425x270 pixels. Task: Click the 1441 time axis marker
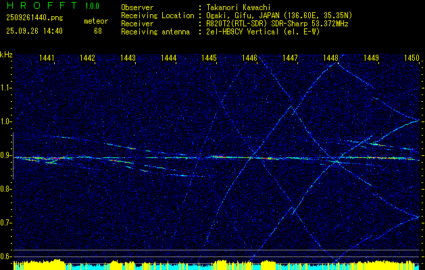[x=47, y=57]
